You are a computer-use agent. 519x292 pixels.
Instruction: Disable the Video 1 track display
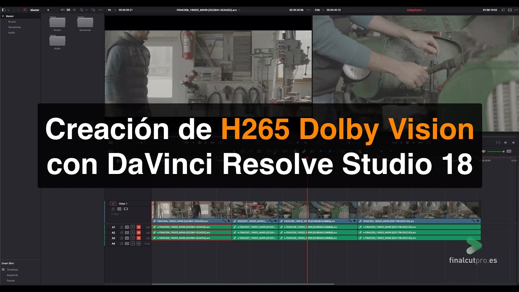click(x=126, y=209)
